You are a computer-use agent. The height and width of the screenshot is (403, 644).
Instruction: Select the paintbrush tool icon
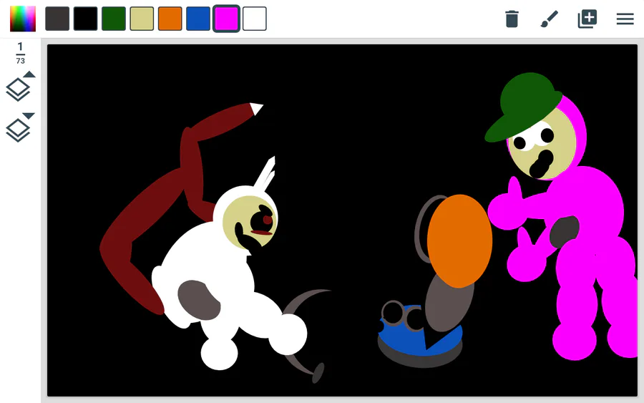[550, 19]
